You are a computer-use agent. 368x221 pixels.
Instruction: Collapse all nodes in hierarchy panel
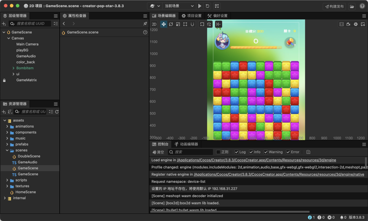(x=56, y=24)
